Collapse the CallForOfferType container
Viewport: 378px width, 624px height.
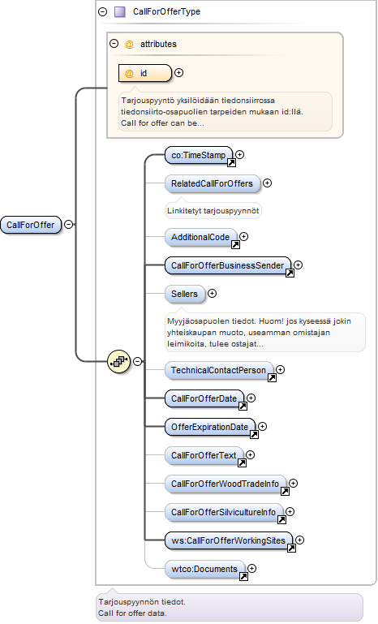point(103,12)
